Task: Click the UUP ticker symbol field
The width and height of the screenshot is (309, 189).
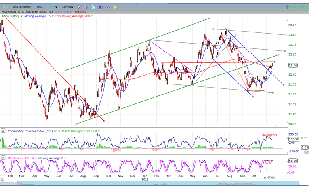Action: click(5, 7)
